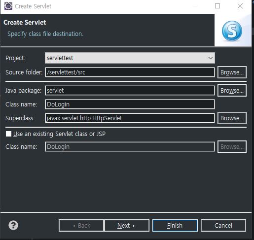Close the Create Servlet window
This screenshot has width=254, height=240.
[x=240, y=6]
